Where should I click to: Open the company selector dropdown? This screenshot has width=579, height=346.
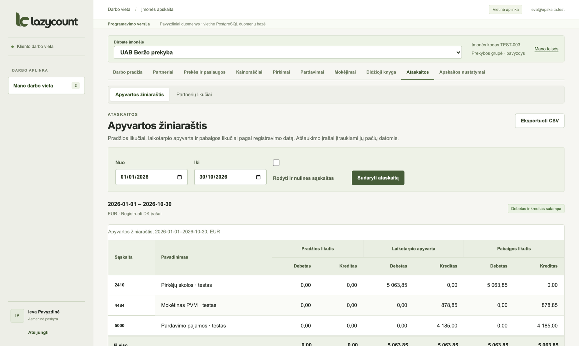(288, 52)
